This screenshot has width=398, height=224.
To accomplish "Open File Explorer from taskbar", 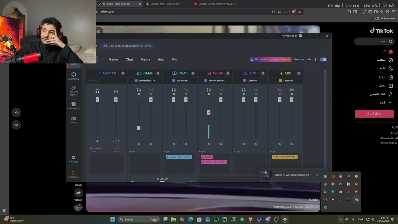I will pos(174,219).
